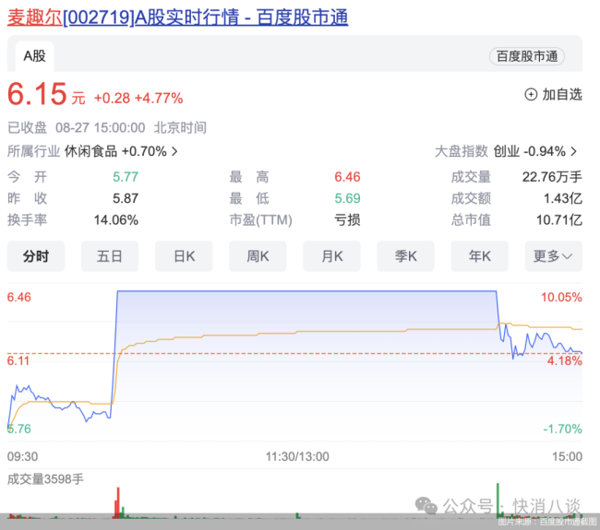Expand the 休闲食品 industry chevron

pyautogui.click(x=174, y=152)
